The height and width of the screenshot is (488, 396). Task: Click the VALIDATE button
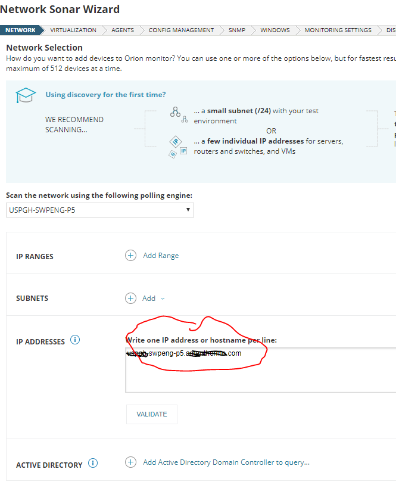152,414
